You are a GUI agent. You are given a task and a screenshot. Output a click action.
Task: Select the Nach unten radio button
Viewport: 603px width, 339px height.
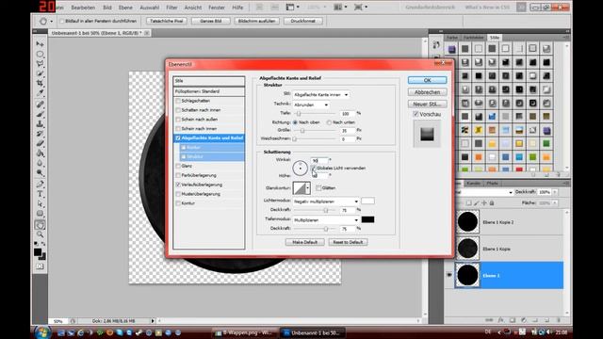coord(329,122)
